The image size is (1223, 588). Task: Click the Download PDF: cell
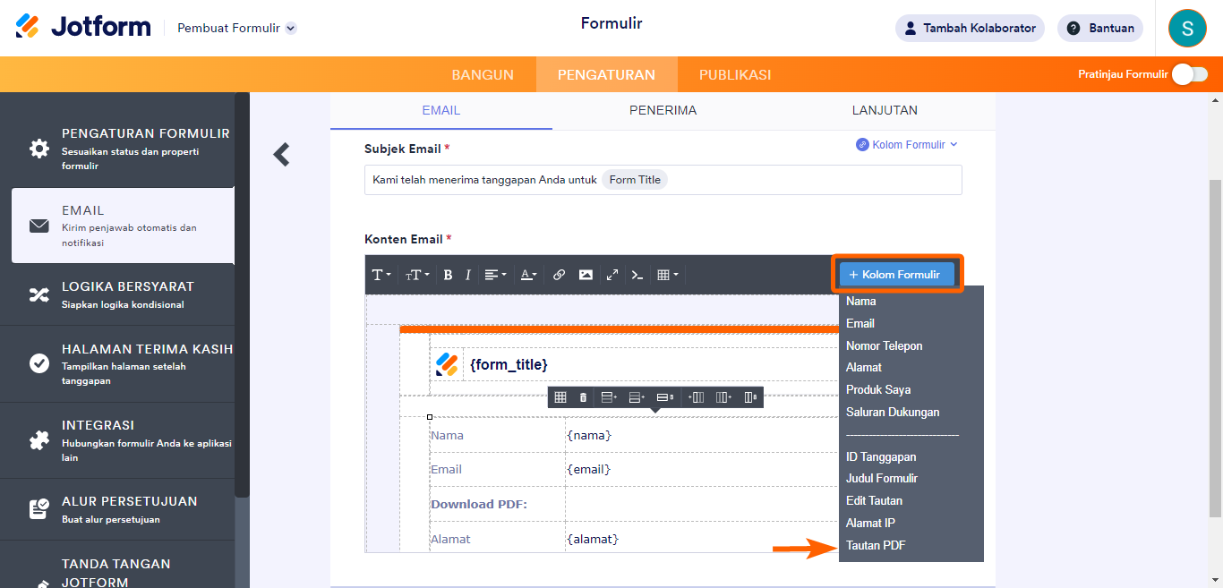click(x=479, y=504)
